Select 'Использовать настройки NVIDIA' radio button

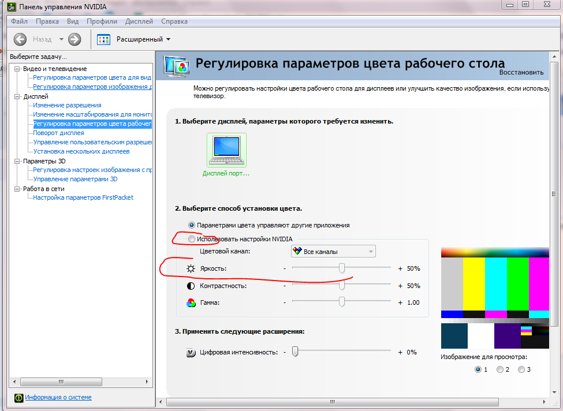coord(191,239)
